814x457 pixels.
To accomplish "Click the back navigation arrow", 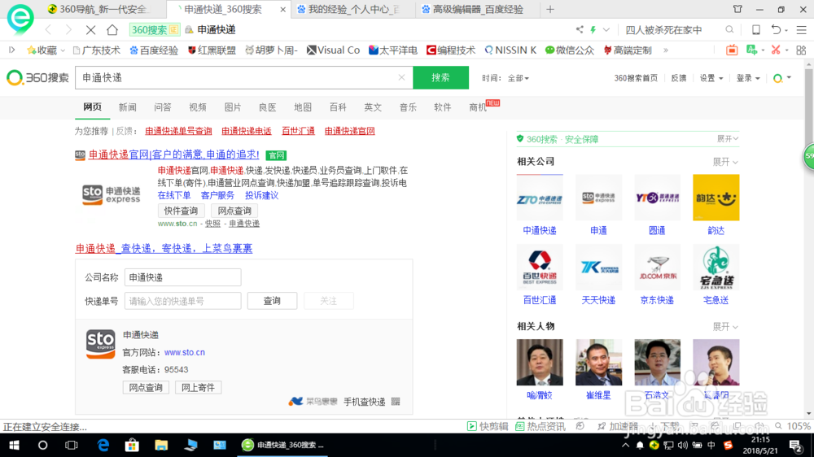I will 48,30.
